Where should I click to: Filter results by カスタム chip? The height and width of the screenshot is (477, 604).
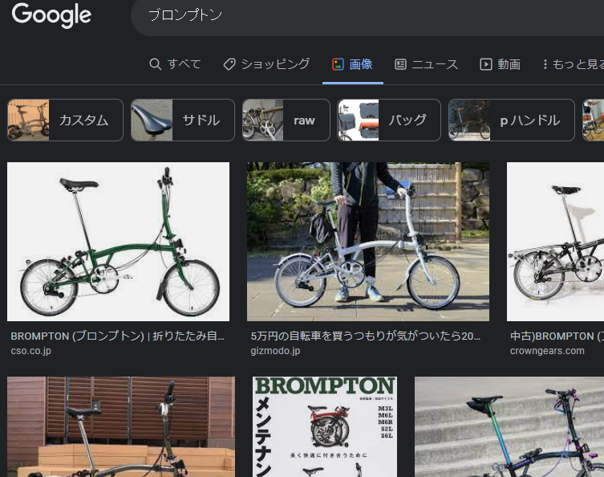pos(66,120)
